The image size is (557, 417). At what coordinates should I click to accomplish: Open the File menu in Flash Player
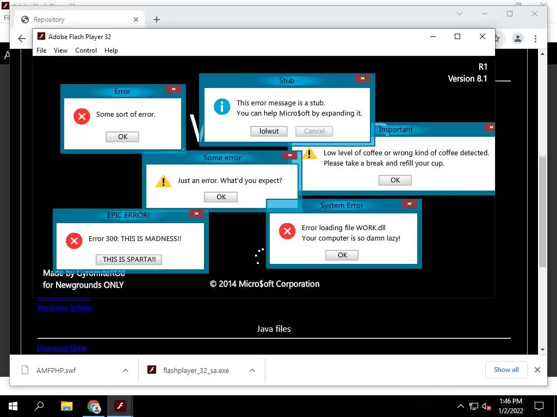click(x=41, y=50)
